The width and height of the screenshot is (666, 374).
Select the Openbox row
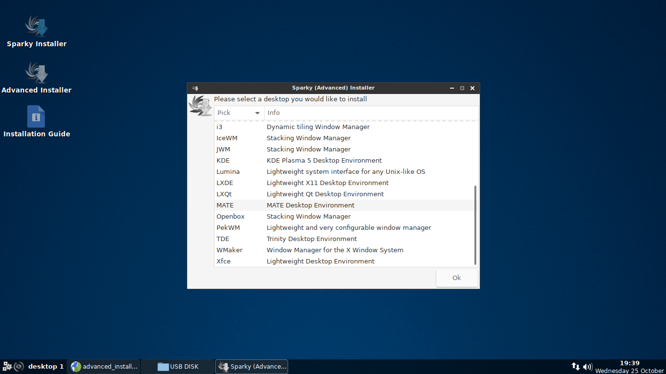click(344, 216)
